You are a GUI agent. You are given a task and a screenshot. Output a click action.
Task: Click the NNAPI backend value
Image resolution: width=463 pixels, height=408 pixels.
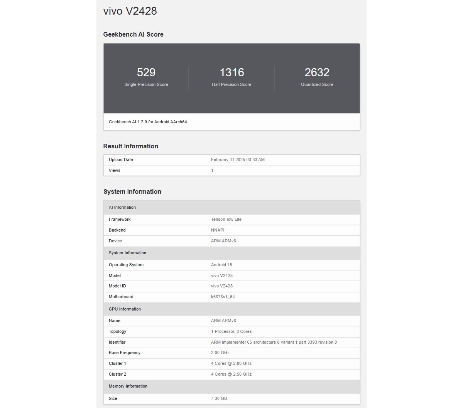[x=218, y=230]
